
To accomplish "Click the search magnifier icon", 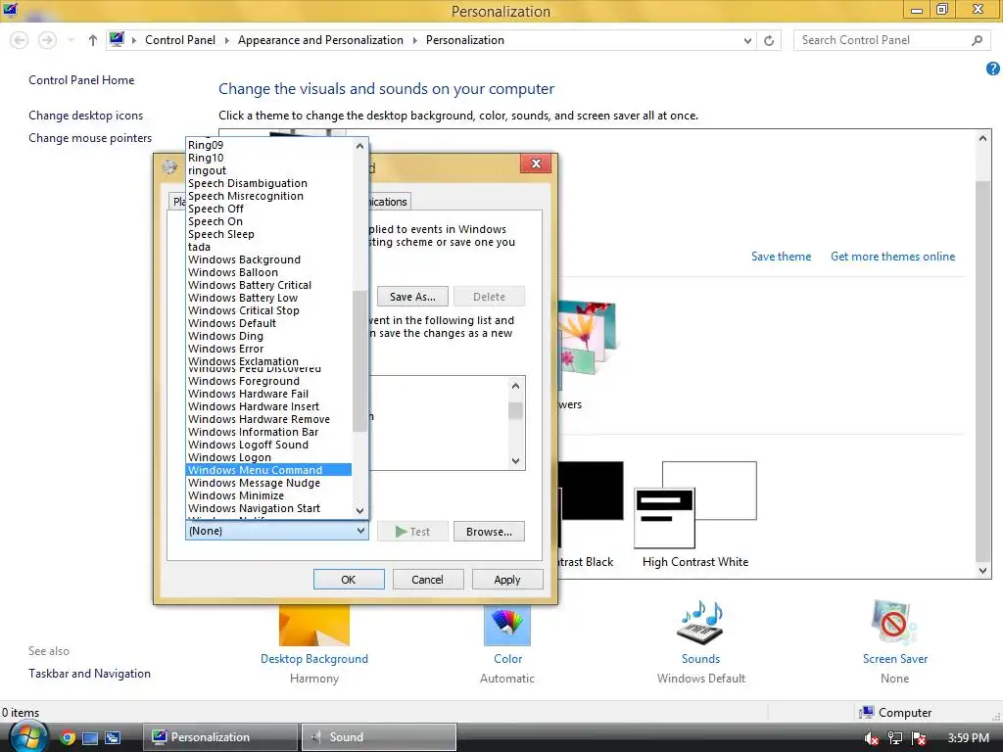I will pos(977,40).
